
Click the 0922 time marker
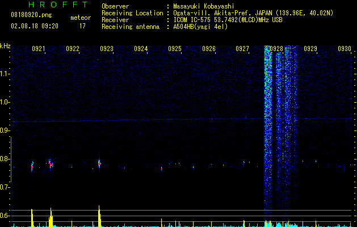73,49
